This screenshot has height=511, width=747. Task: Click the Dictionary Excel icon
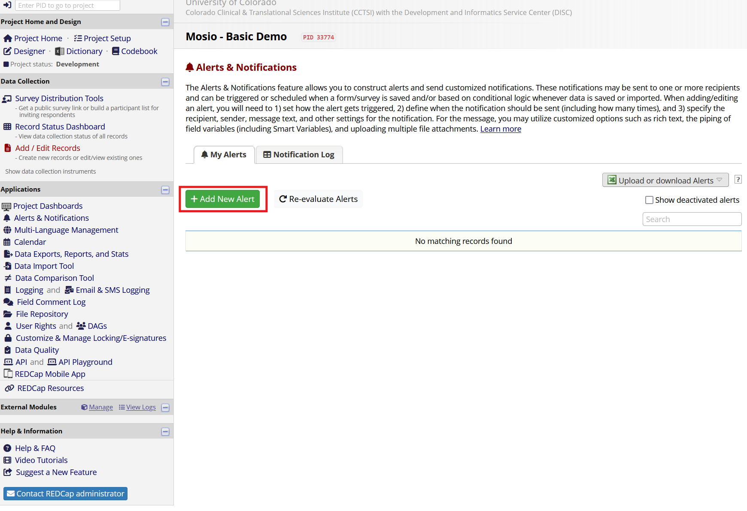click(60, 51)
